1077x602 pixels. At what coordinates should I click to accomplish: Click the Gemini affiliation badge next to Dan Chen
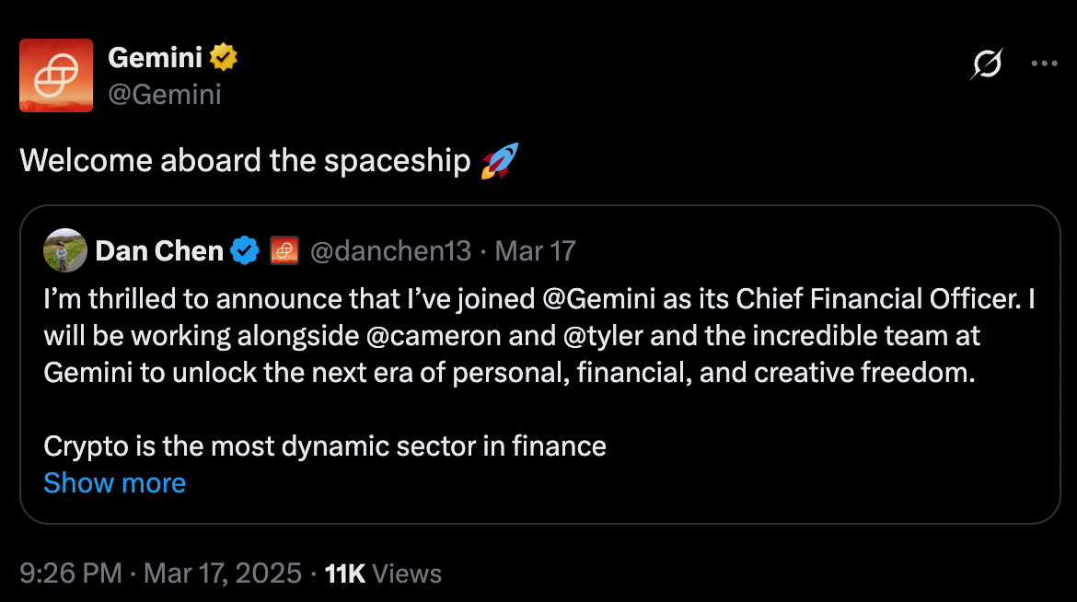283,250
